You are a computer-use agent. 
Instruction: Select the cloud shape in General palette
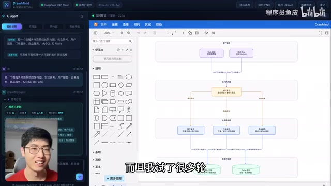click(121, 93)
